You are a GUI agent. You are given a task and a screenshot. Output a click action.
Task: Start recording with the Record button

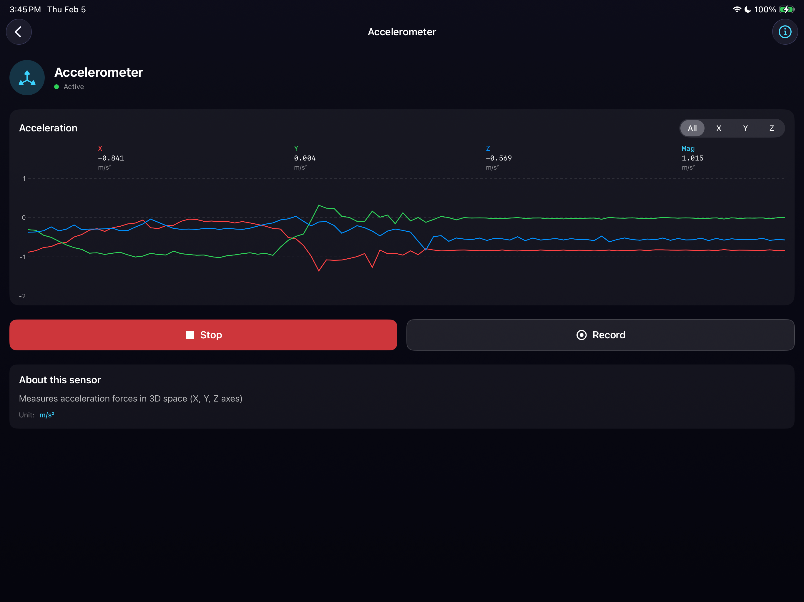(x=600, y=335)
